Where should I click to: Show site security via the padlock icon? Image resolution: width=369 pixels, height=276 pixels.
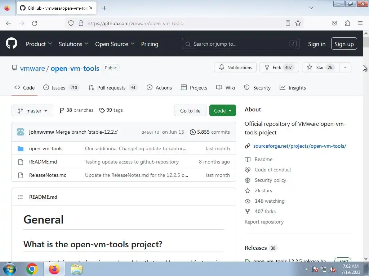click(x=81, y=23)
